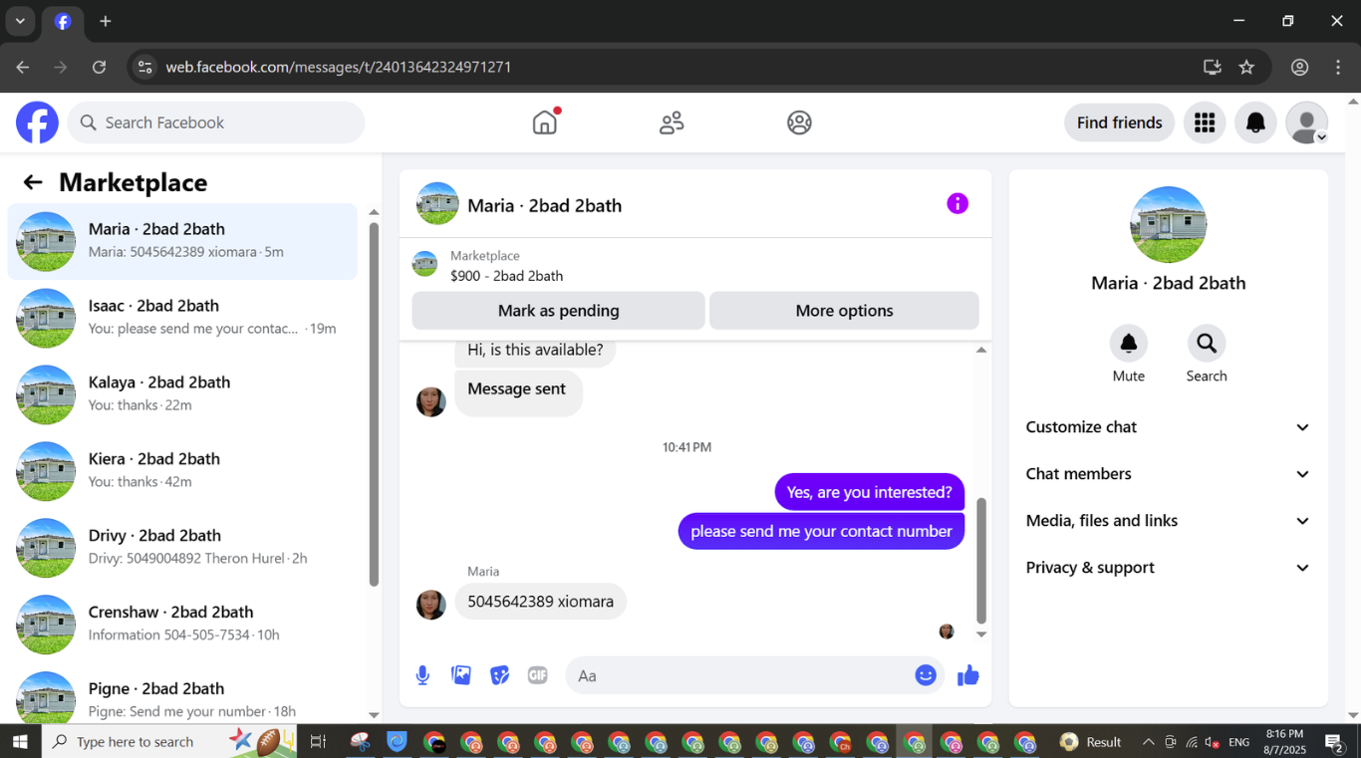Click the chat scrollbar down arrow

[981, 634]
